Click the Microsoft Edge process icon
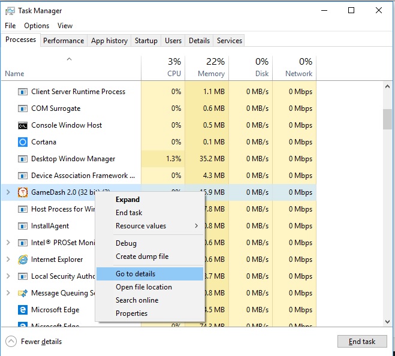 (x=23, y=310)
